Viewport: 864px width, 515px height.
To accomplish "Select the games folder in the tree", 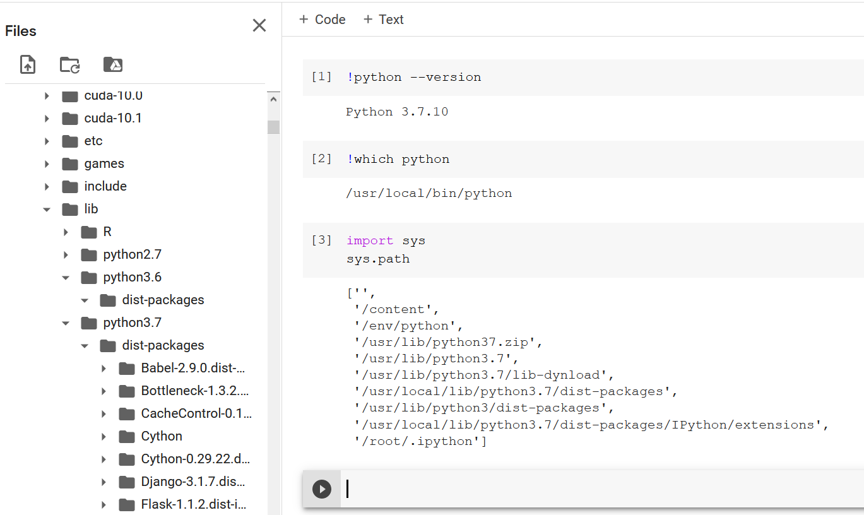I will click(x=104, y=163).
